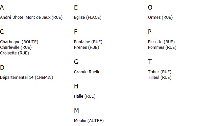Click the letter P section heading
Viewport: 222px width, 126px height.
coord(150,32)
